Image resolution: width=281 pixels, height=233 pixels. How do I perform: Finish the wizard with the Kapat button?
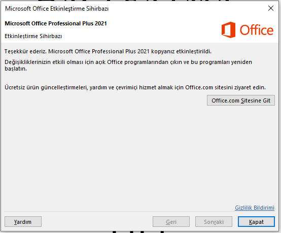(256, 222)
